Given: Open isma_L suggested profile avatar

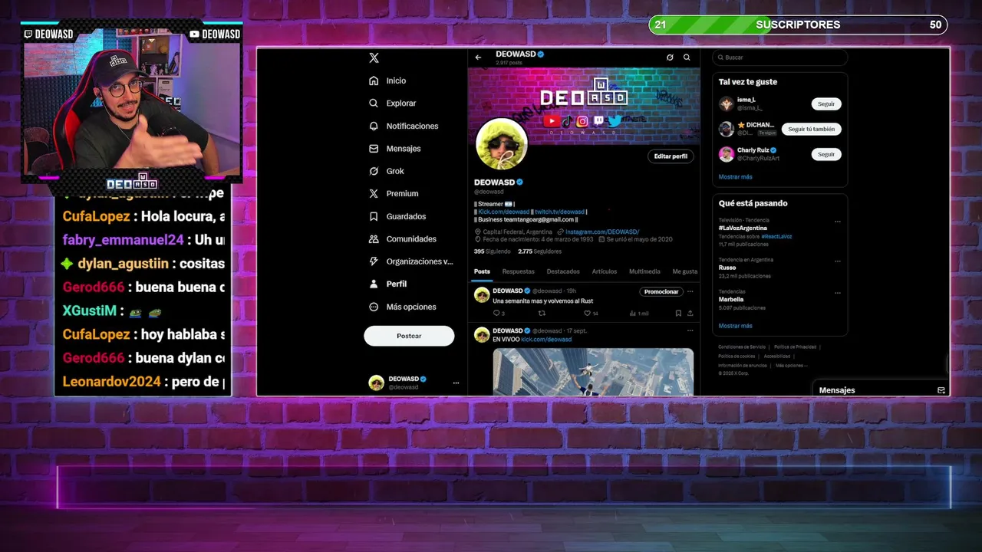Looking at the screenshot, I should click(726, 103).
